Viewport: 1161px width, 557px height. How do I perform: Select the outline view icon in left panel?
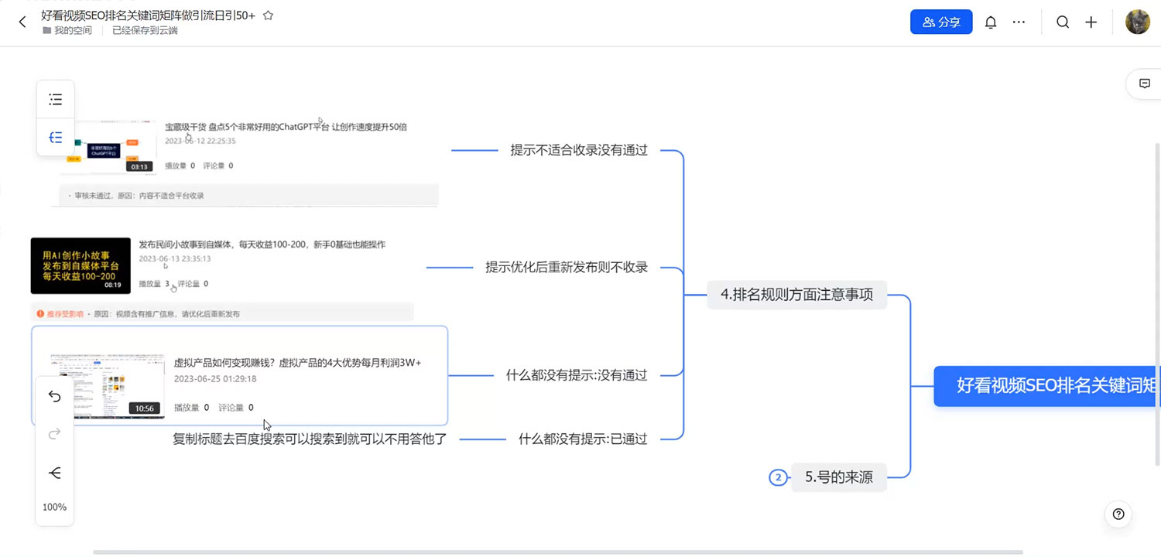(55, 99)
